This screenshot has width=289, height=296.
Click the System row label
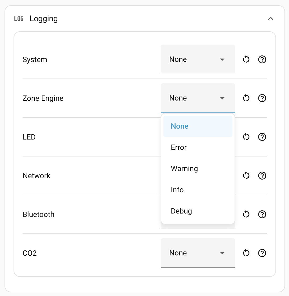pyautogui.click(x=35, y=60)
